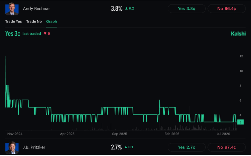
Task: Switch to the Trade Yes tab
Action: (14, 22)
